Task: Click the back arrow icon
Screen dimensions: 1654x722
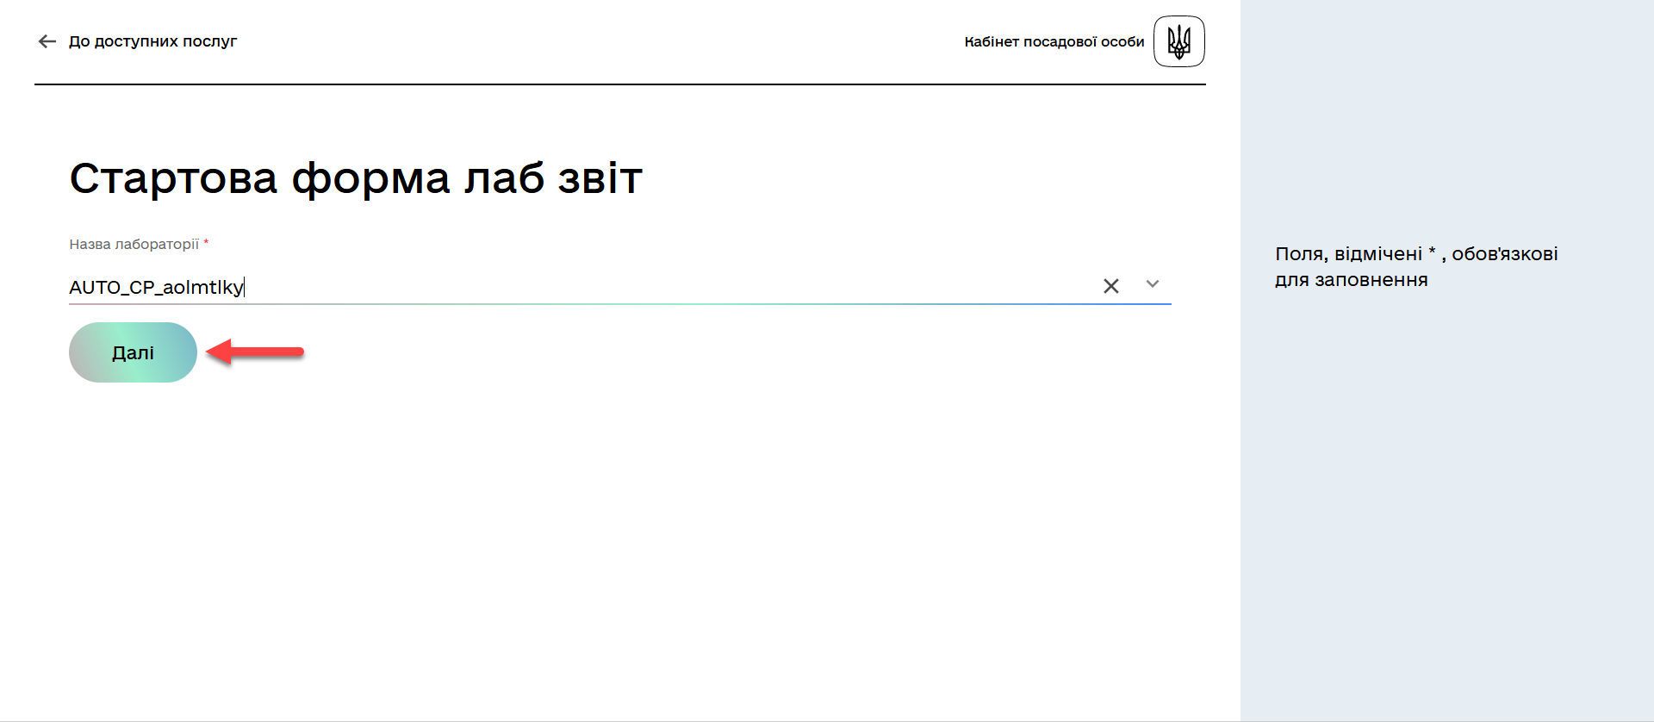Action: coord(47,41)
